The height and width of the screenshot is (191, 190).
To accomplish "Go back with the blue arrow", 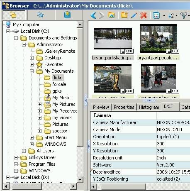I will pyautogui.click(x=93, y=15).
